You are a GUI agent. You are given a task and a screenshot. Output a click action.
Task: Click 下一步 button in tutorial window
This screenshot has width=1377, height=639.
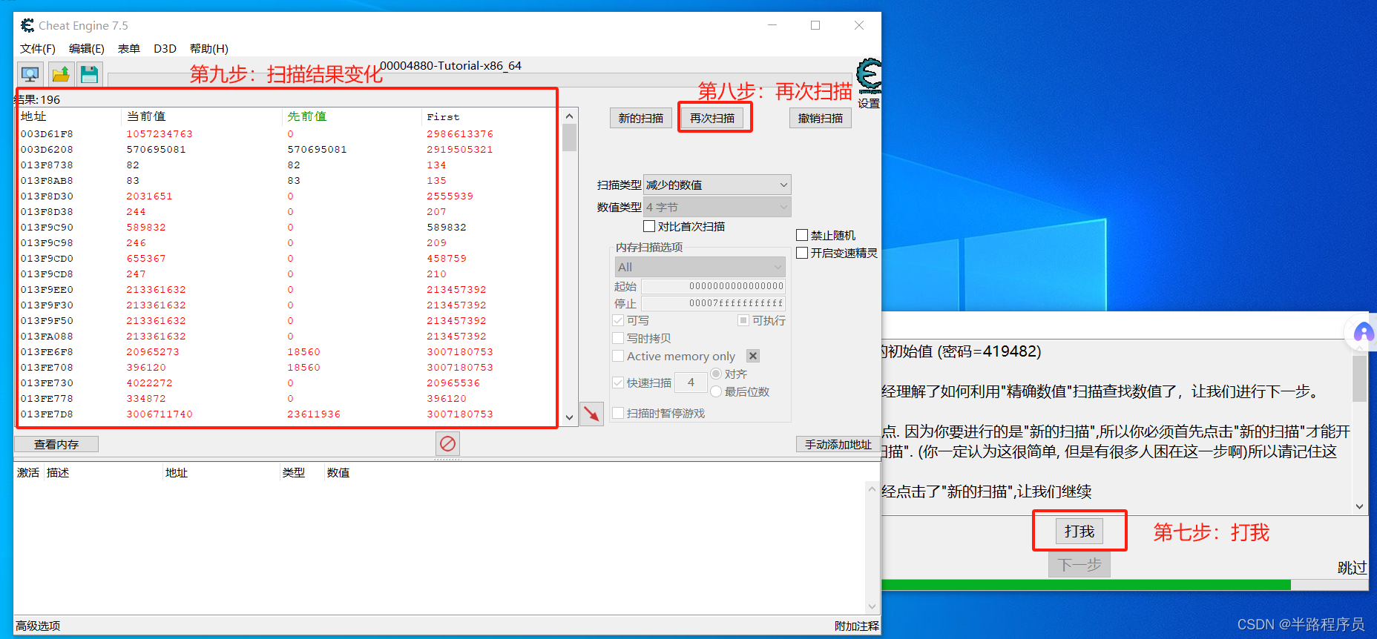(x=1079, y=565)
